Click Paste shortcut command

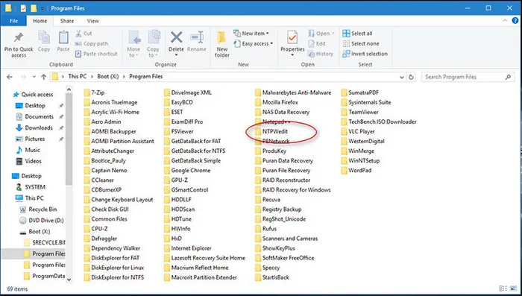click(96, 54)
